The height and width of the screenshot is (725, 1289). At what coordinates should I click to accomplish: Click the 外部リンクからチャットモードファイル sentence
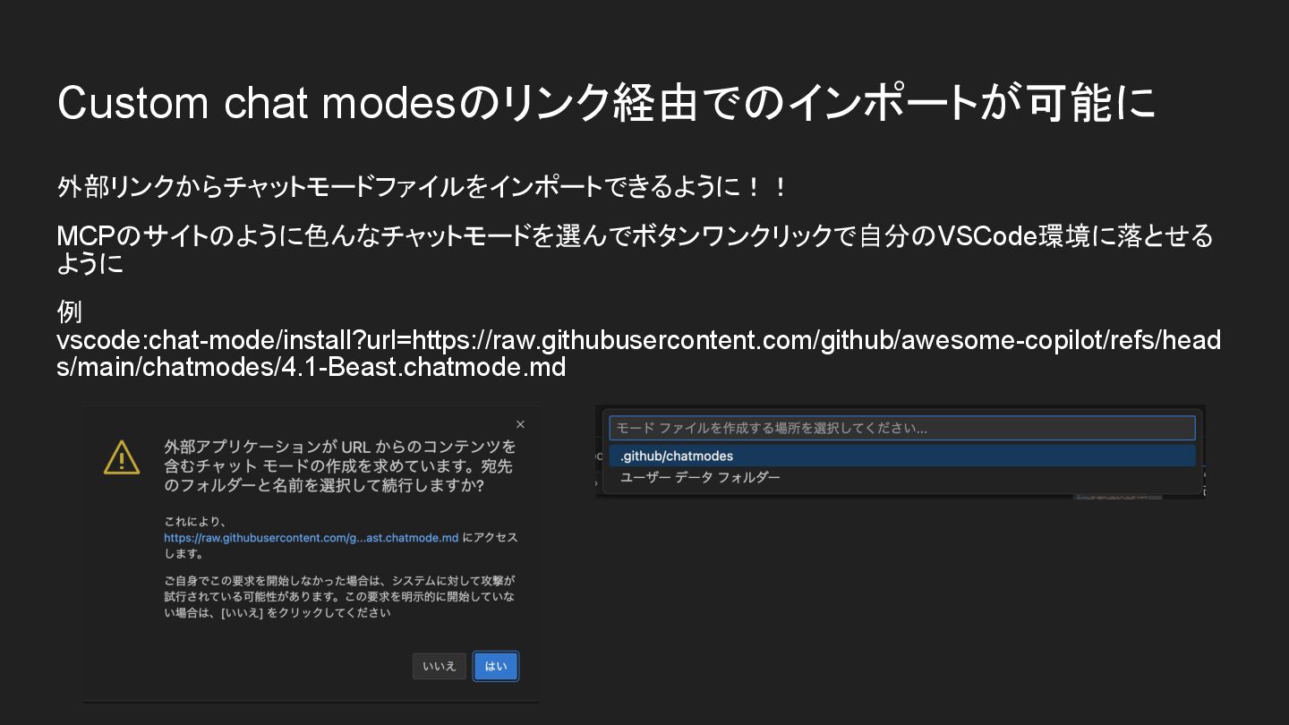tap(423, 187)
